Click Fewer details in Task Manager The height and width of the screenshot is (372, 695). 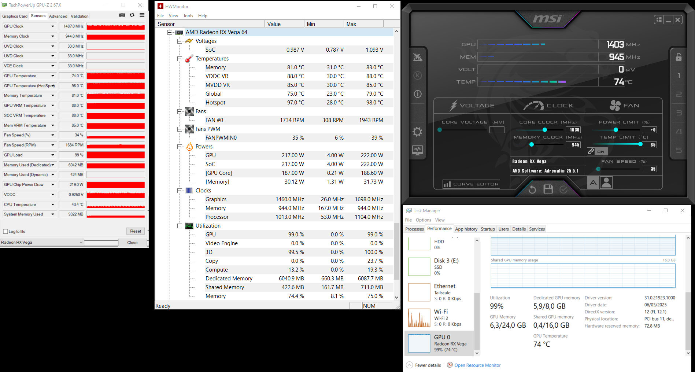click(424, 365)
